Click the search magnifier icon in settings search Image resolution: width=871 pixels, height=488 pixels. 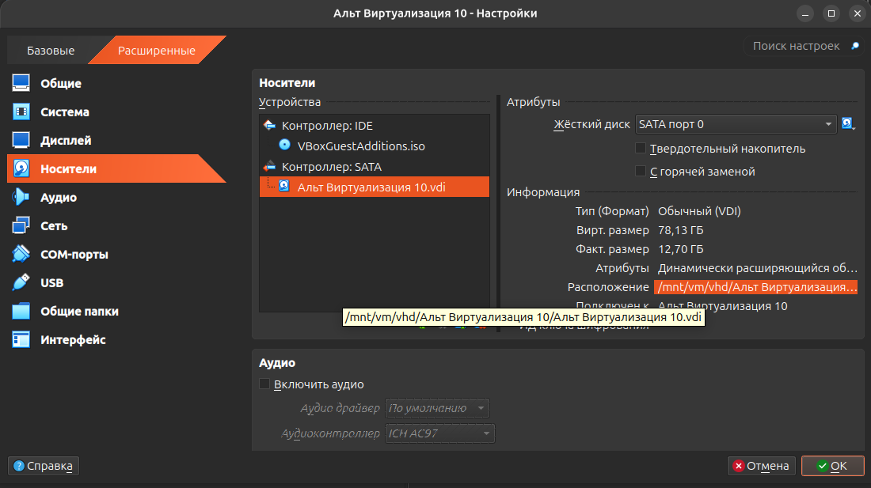[855, 46]
